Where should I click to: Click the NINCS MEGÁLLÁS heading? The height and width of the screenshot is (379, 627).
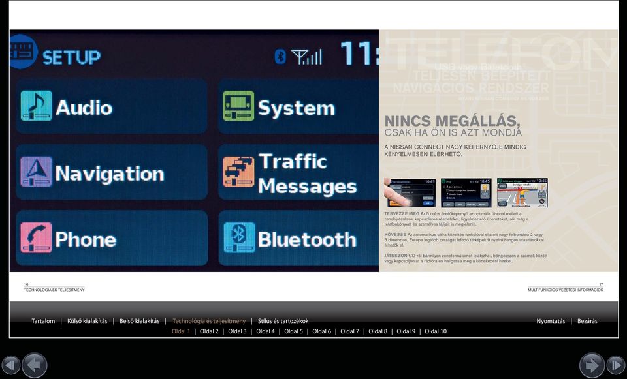[x=452, y=121]
